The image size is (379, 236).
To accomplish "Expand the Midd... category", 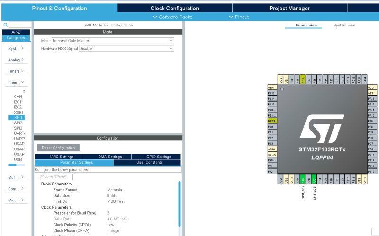I will tap(16, 200).
